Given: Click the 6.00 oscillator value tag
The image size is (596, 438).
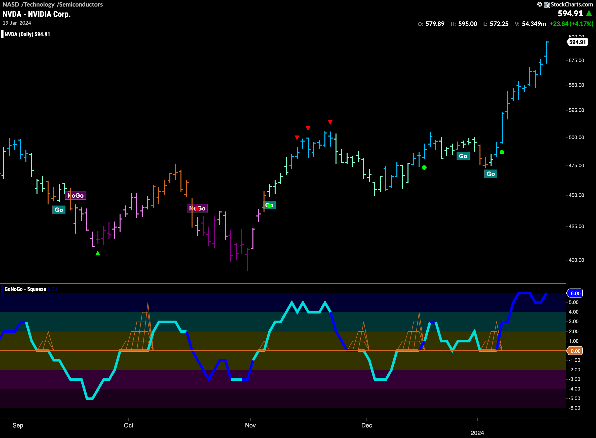Looking at the screenshot, I should [x=575, y=293].
